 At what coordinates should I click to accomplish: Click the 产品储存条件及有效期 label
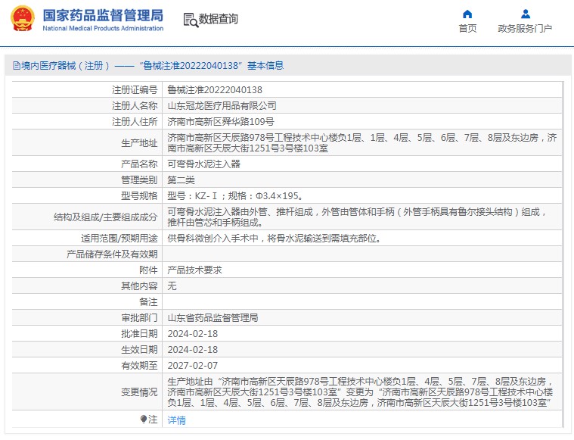click(x=112, y=254)
